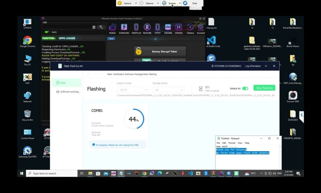
Task: Click Stop flashing button
Action: tap(264, 88)
